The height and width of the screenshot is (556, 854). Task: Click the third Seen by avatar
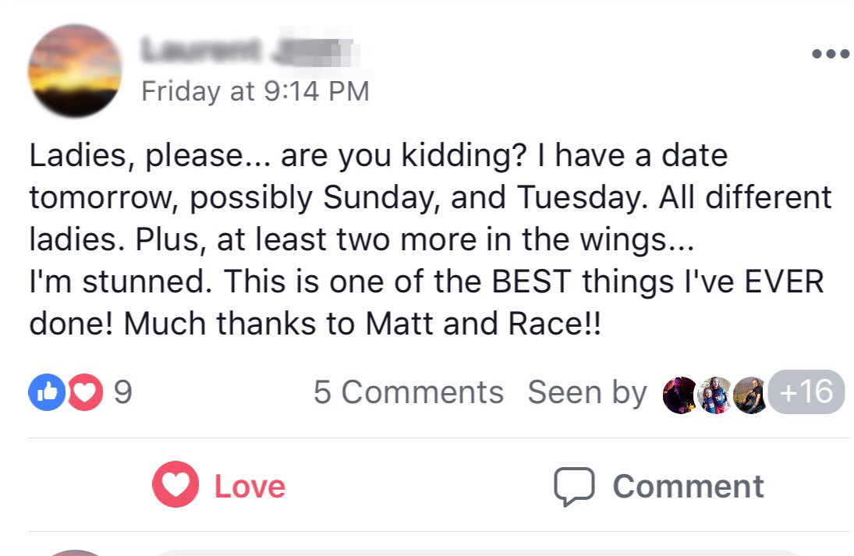[x=749, y=395]
